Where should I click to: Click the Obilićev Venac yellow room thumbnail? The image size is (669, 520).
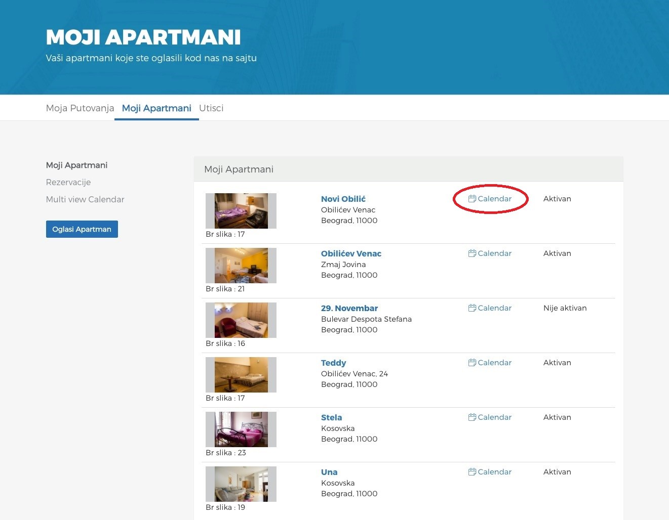click(241, 266)
